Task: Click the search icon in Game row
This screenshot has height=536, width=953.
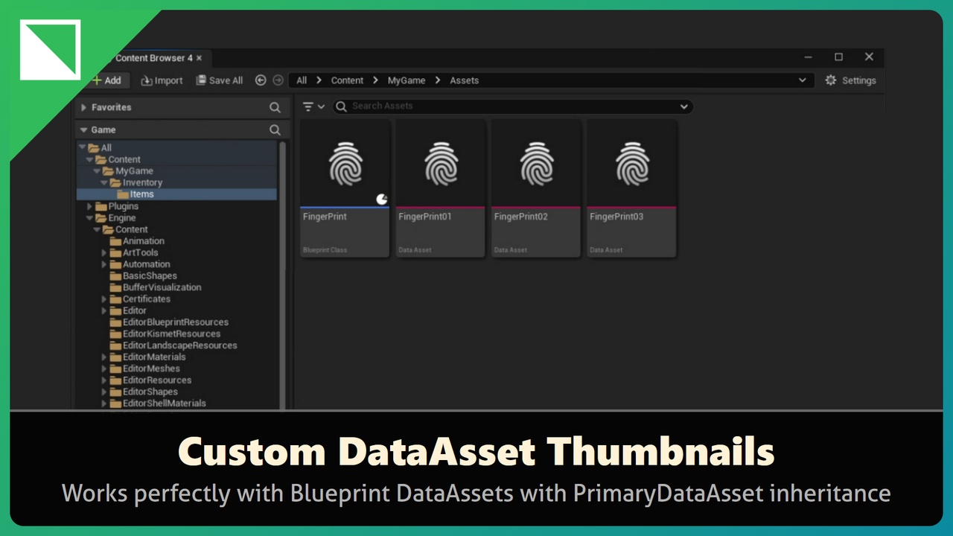Action: (x=275, y=130)
